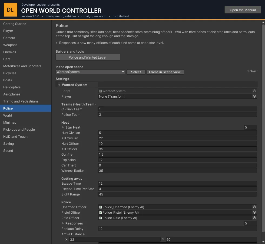Open the Bicycles section
The height and width of the screenshot is (244, 265).
tap(26, 73)
